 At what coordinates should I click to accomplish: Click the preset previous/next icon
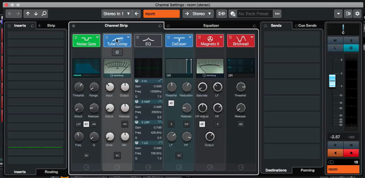(x=277, y=14)
